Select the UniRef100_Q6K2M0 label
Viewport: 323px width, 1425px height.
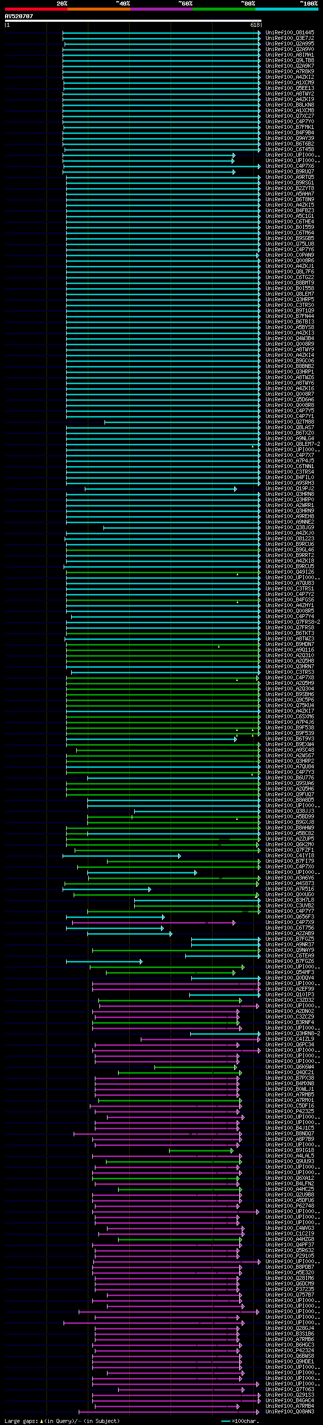point(289,844)
